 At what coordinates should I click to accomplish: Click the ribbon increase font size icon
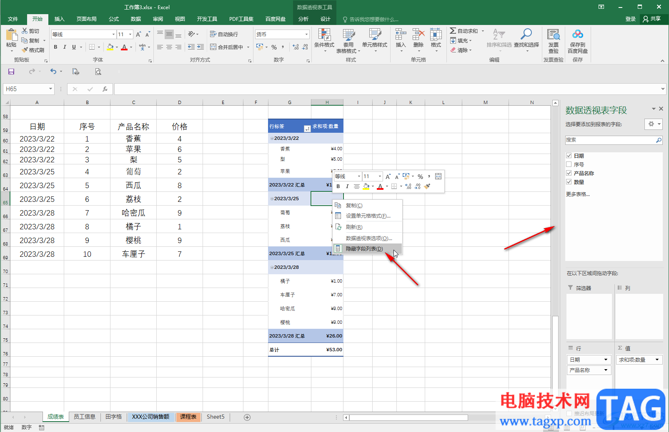138,34
